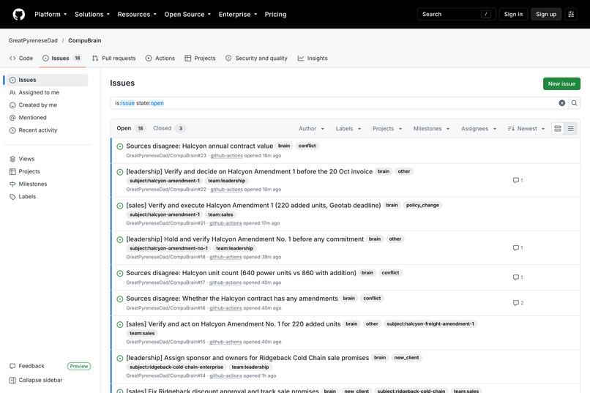The width and height of the screenshot is (590, 393).
Task: Open the Resources menu in header
Action: point(137,15)
